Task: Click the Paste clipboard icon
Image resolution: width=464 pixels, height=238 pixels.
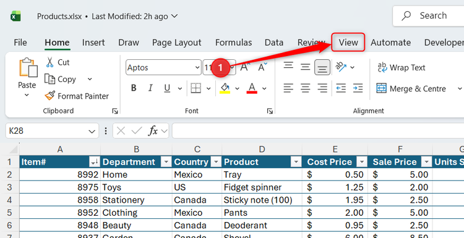Action: click(x=28, y=67)
